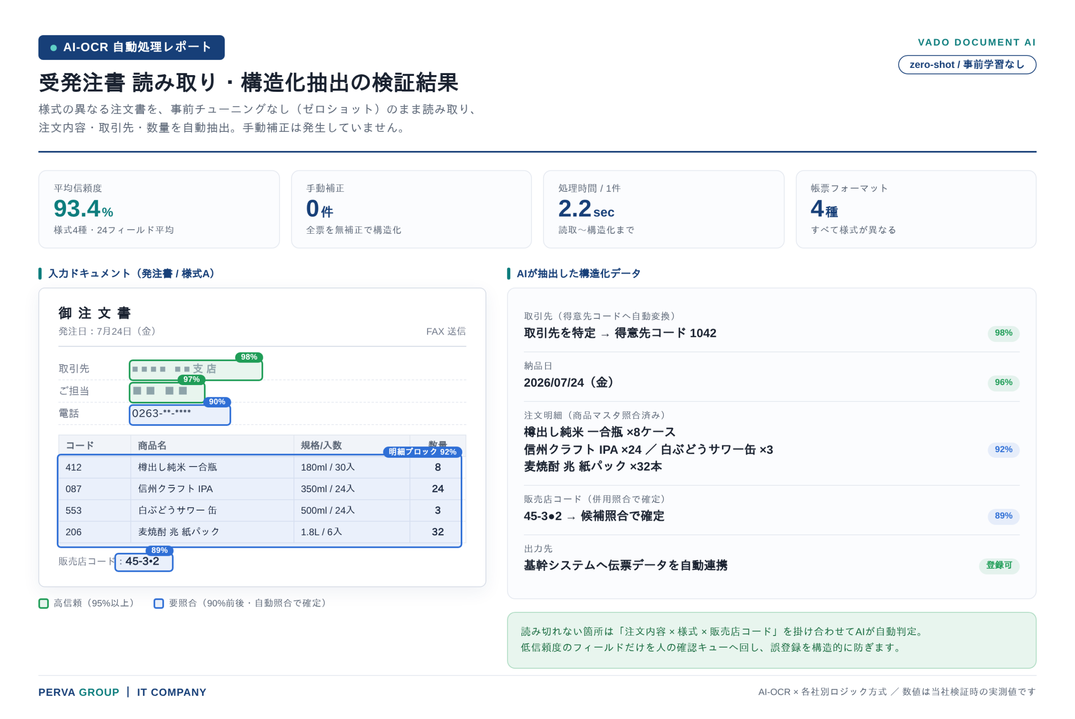
Task: Click quantity 24 in the 087 row
Action: coord(438,489)
